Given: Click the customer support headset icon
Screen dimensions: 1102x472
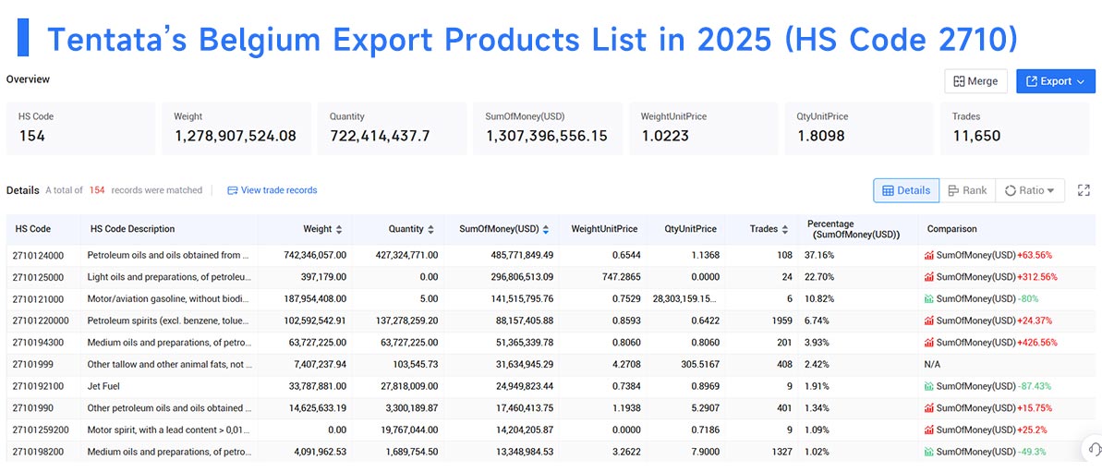Looking at the screenshot, I should point(1094,449).
